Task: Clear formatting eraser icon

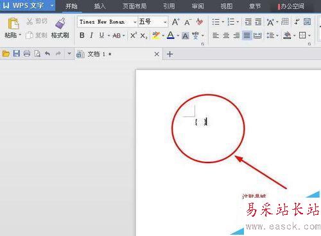Action: tap(200, 22)
